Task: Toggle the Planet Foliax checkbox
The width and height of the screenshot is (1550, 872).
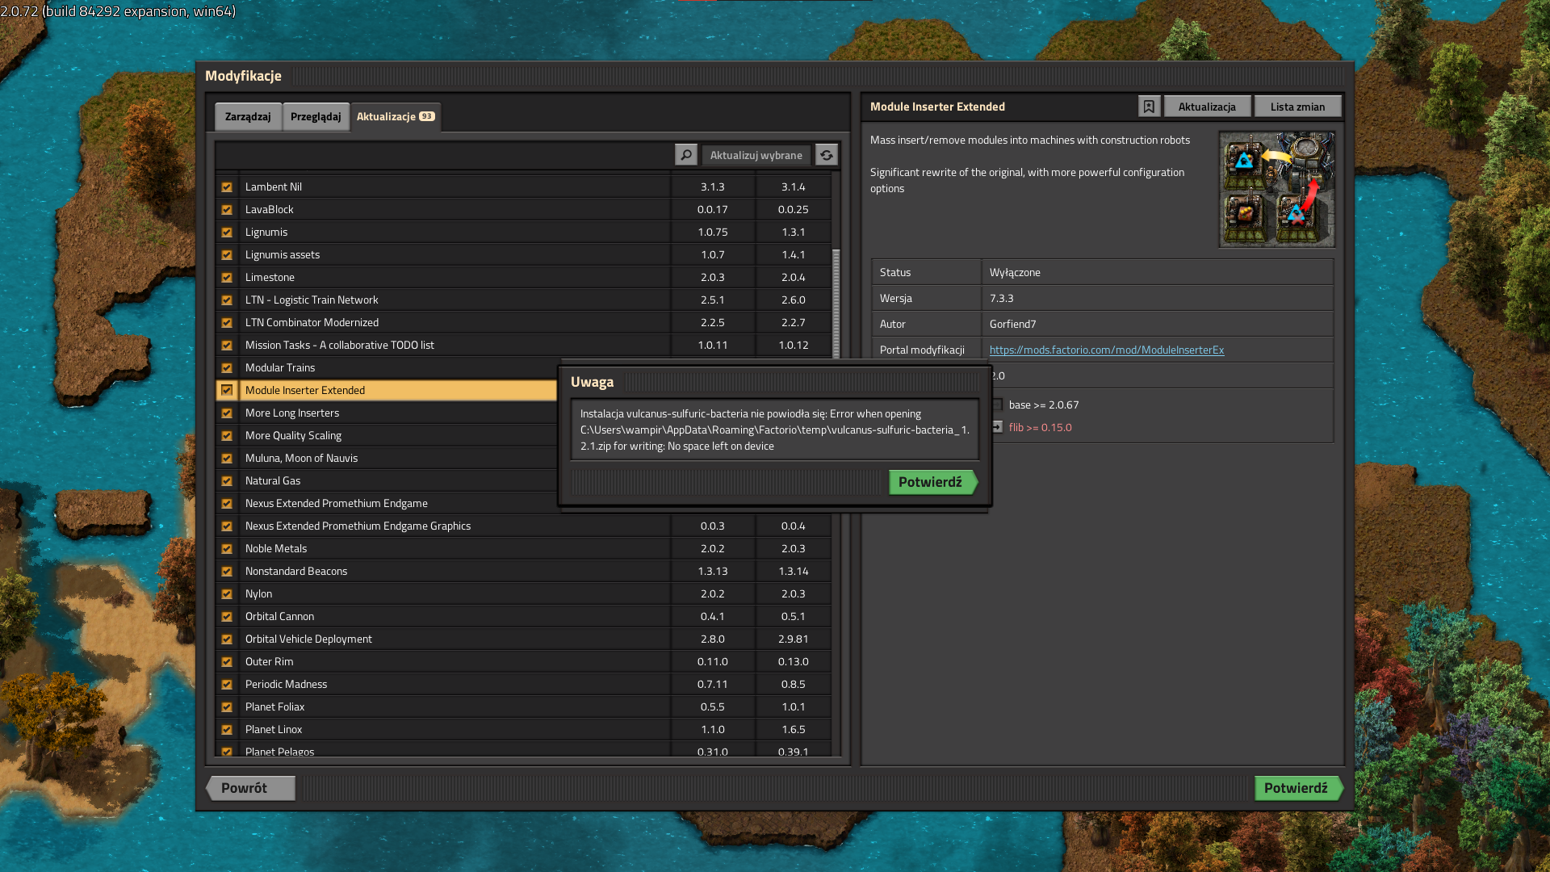Action: [227, 706]
